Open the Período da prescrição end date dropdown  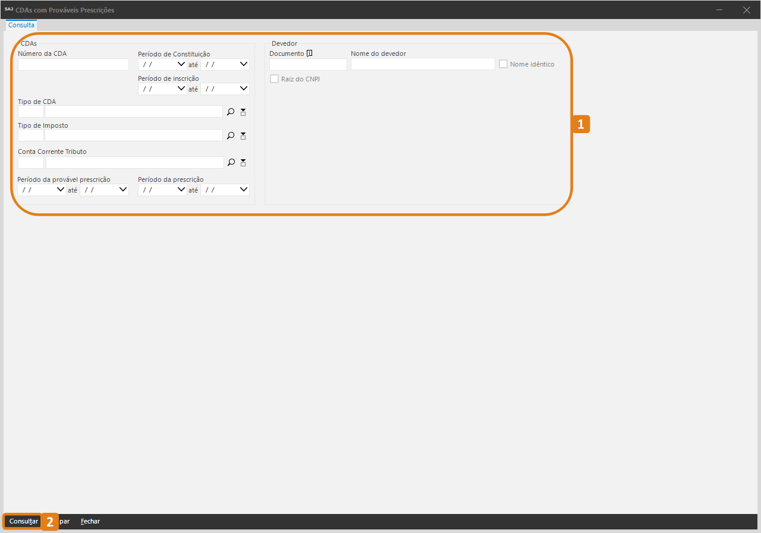tap(243, 190)
